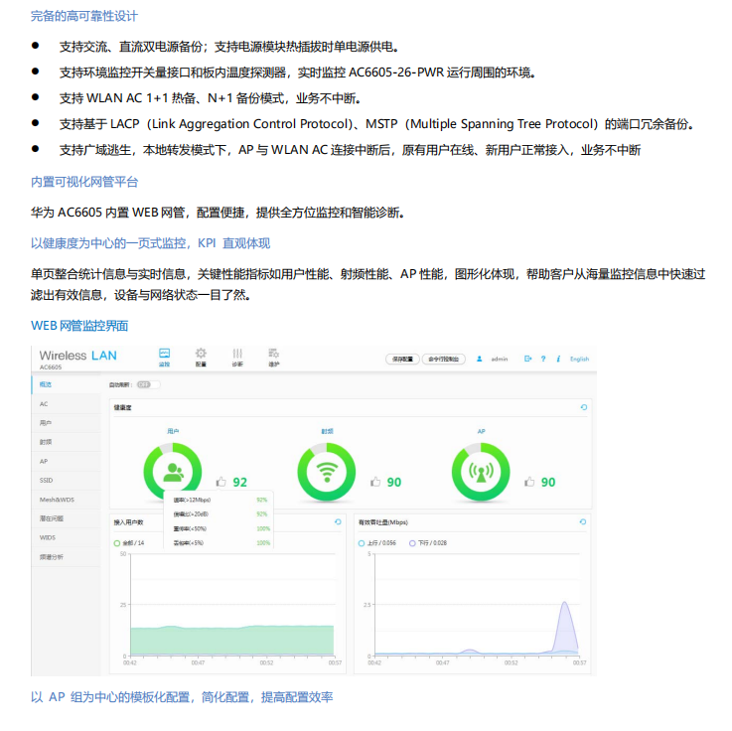The image size is (732, 731).
Task: Click the heading 完备的高可靠性设计
Action: click(84, 16)
